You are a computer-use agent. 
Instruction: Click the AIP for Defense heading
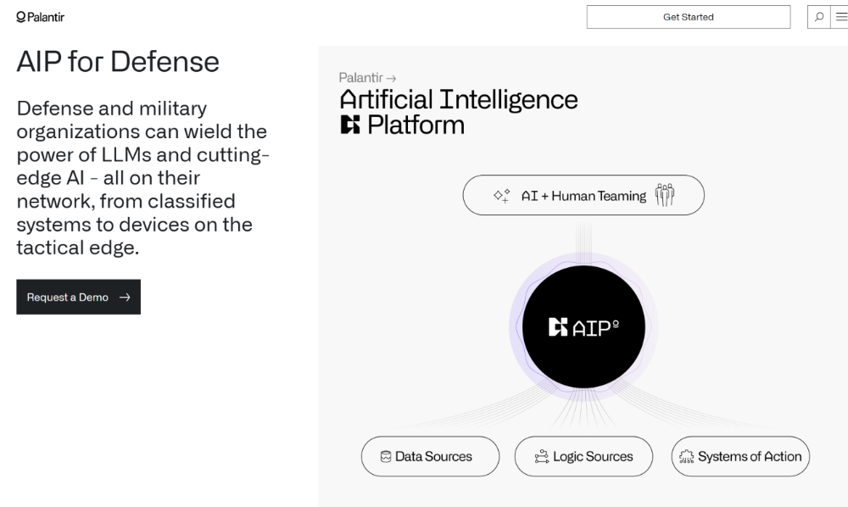click(x=118, y=62)
